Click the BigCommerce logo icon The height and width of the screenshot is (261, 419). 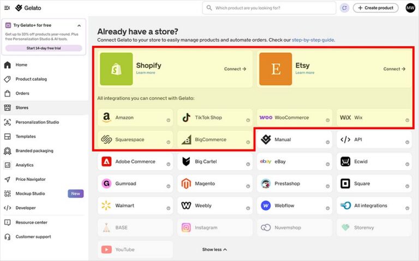click(x=186, y=139)
